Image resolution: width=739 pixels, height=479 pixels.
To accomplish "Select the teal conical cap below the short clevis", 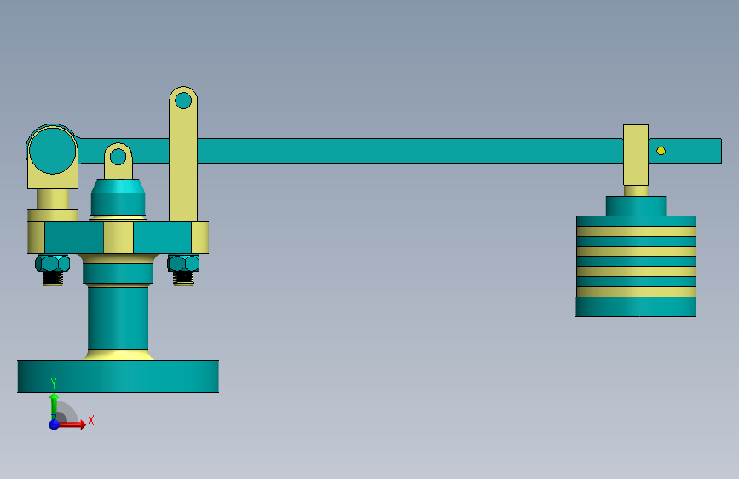I will point(118,186).
